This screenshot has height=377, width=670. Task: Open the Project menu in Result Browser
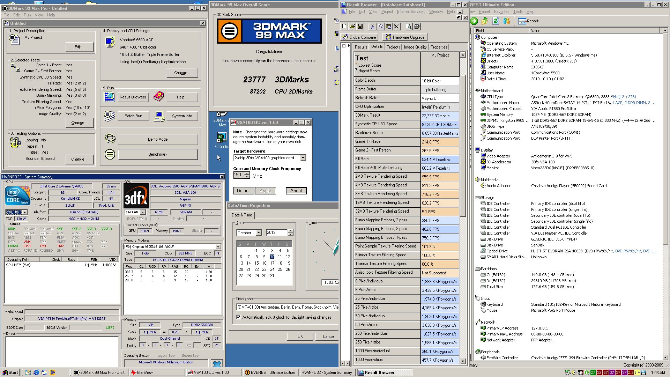[x=387, y=12]
